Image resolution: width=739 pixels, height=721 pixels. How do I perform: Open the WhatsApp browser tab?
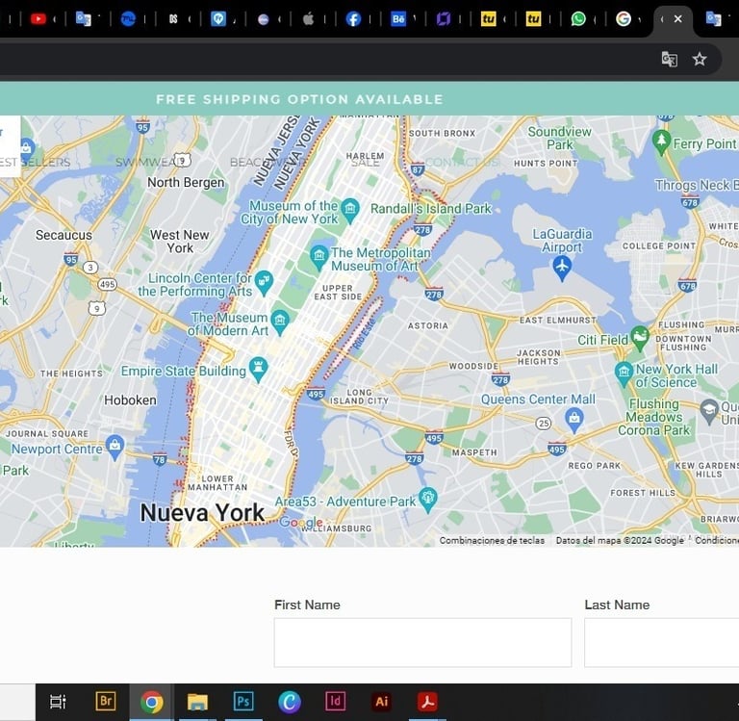[578, 19]
